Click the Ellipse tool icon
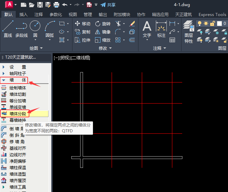Image resolution: width=228 pixels, height=192 pixels. click(x=62, y=32)
